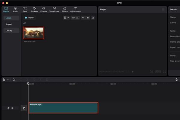Click the Frame rate label in Details
Viewport: 180px width, 120px height.
coord(175,42)
